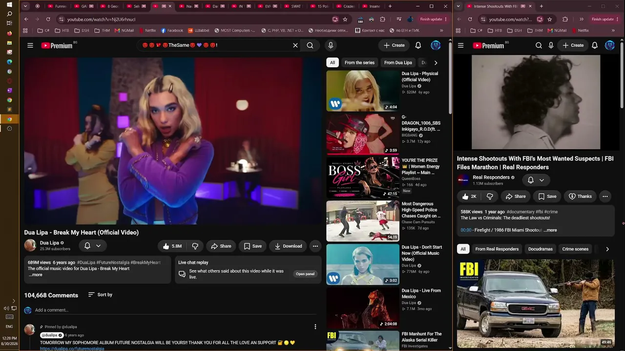625x351 pixels.
Task: Select the From the series chip
Action: point(359,62)
